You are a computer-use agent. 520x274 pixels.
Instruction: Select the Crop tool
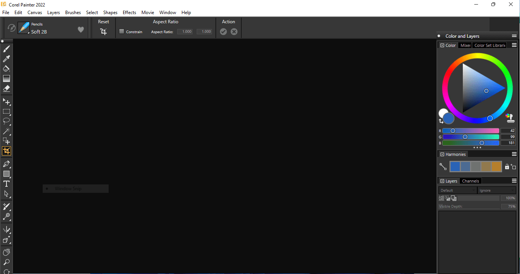pyautogui.click(x=6, y=151)
